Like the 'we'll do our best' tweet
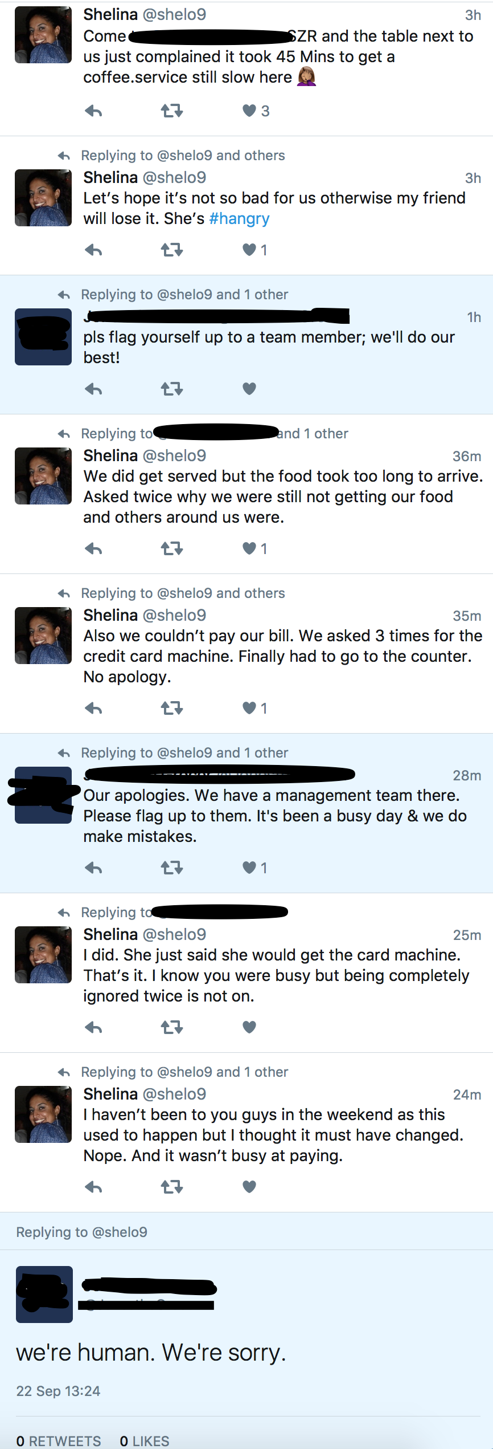 click(249, 389)
